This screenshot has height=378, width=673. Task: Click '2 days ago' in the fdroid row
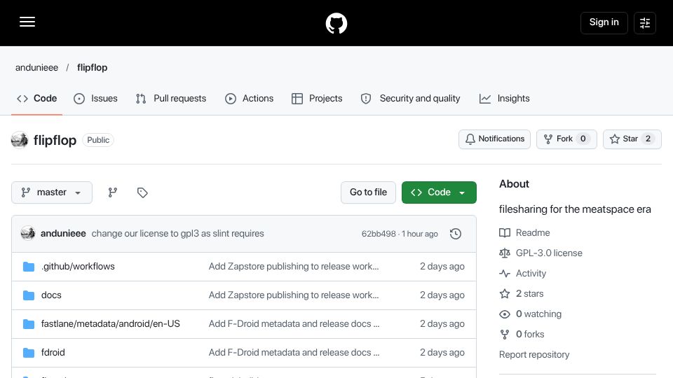pyautogui.click(x=442, y=353)
